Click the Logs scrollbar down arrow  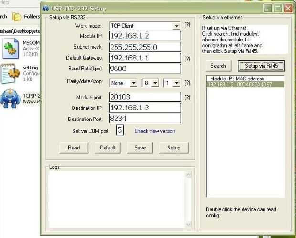click(188, 224)
